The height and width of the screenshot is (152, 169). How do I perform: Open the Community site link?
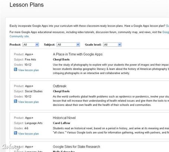point(19,36)
